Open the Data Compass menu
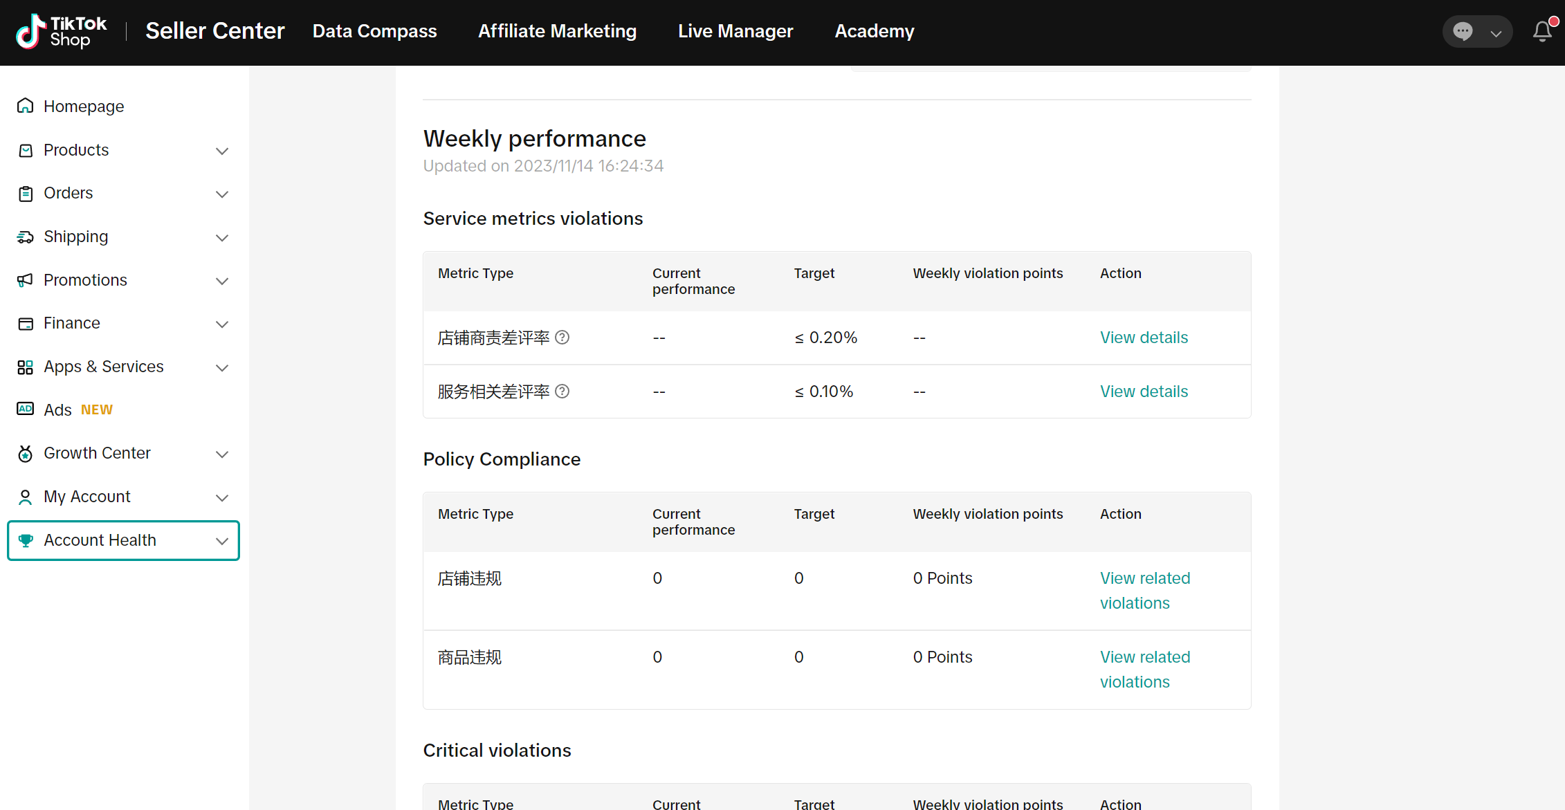 pos(374,31)
